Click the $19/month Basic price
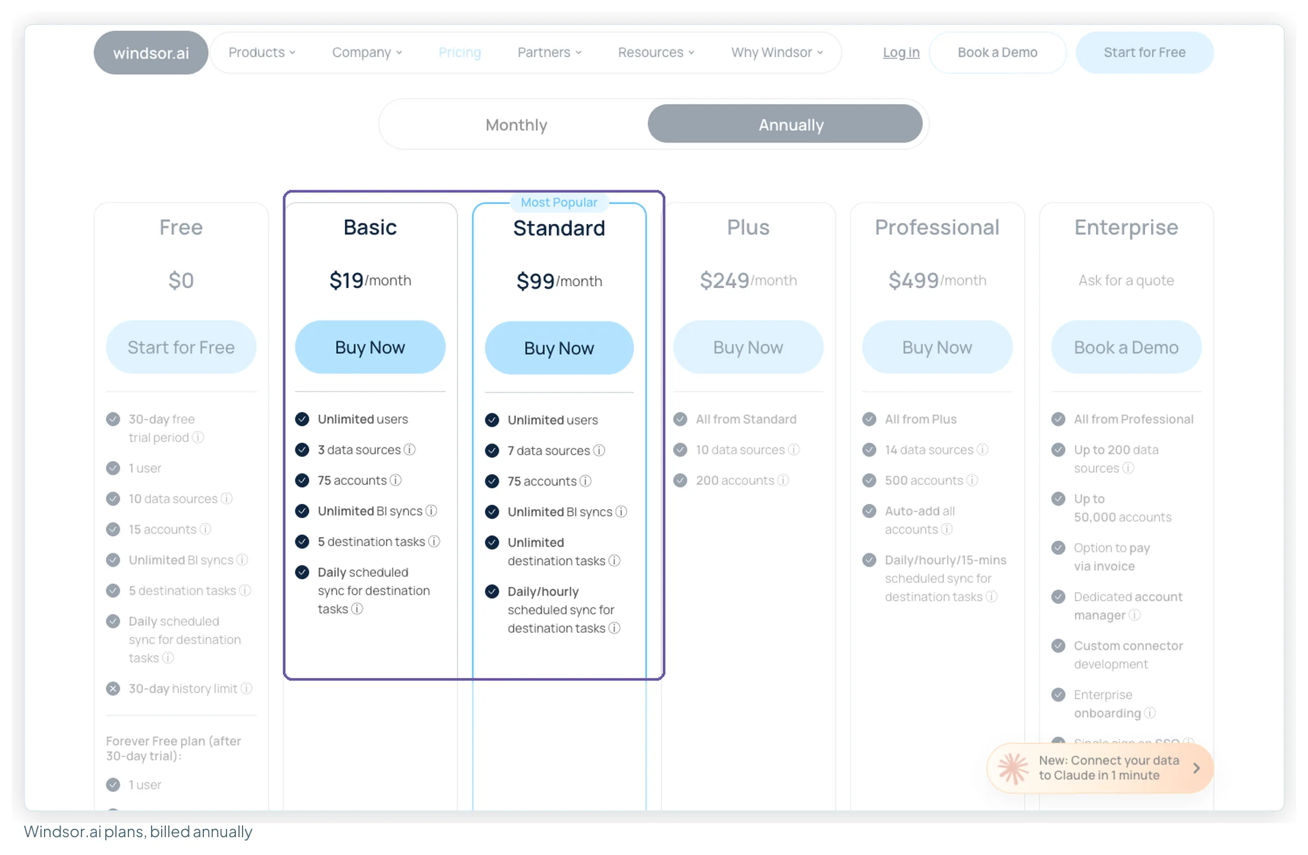The image size is (1308, 855). pyautogui.click(x=370, y=280)
